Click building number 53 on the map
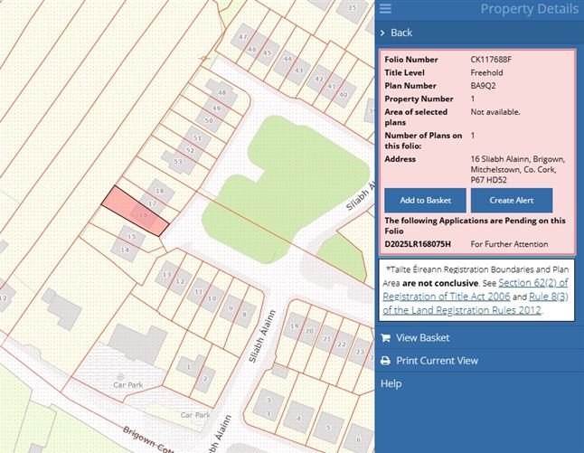The height and width of the screenshot is (453, 584). (177, 162)
